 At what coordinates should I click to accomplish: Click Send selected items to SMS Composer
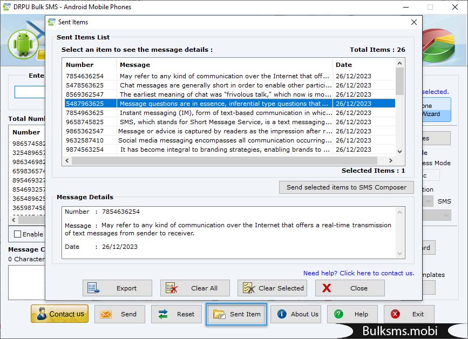pos(347,187)
